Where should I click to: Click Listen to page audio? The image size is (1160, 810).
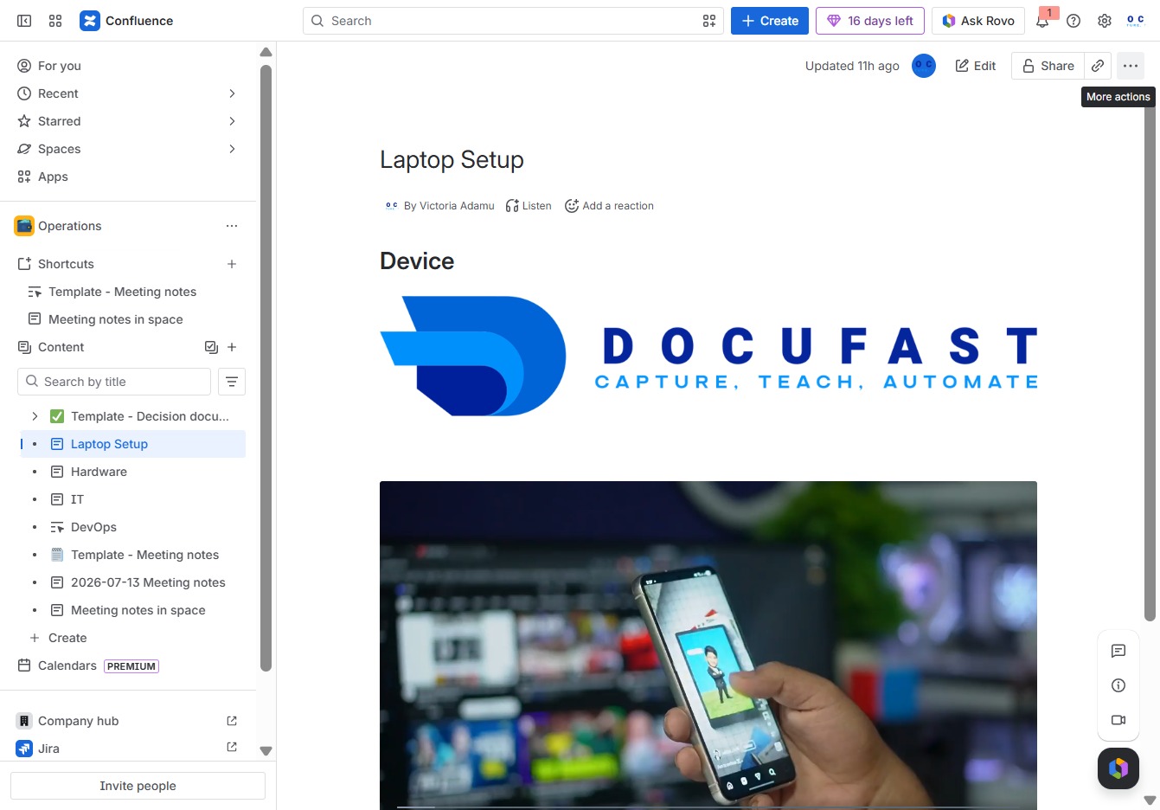coord(529,206)
